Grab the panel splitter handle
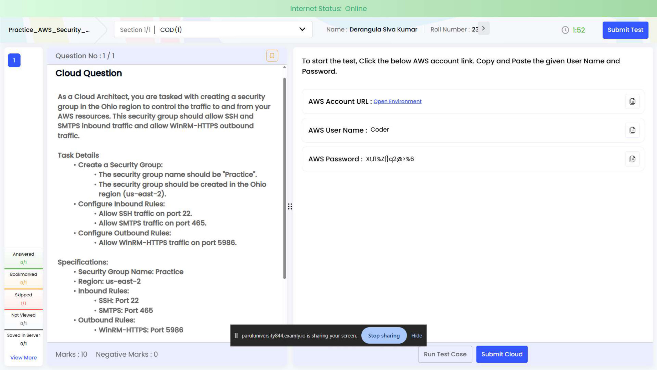The width and height of the screenshot is (657, 370). (x=290, y=206)
